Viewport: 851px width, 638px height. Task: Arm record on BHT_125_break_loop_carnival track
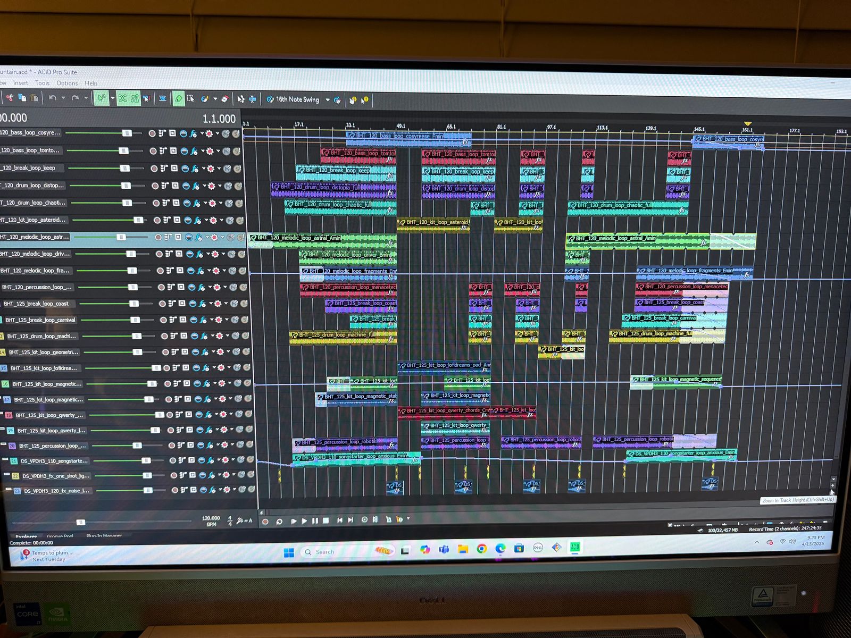tap(163, 320)
